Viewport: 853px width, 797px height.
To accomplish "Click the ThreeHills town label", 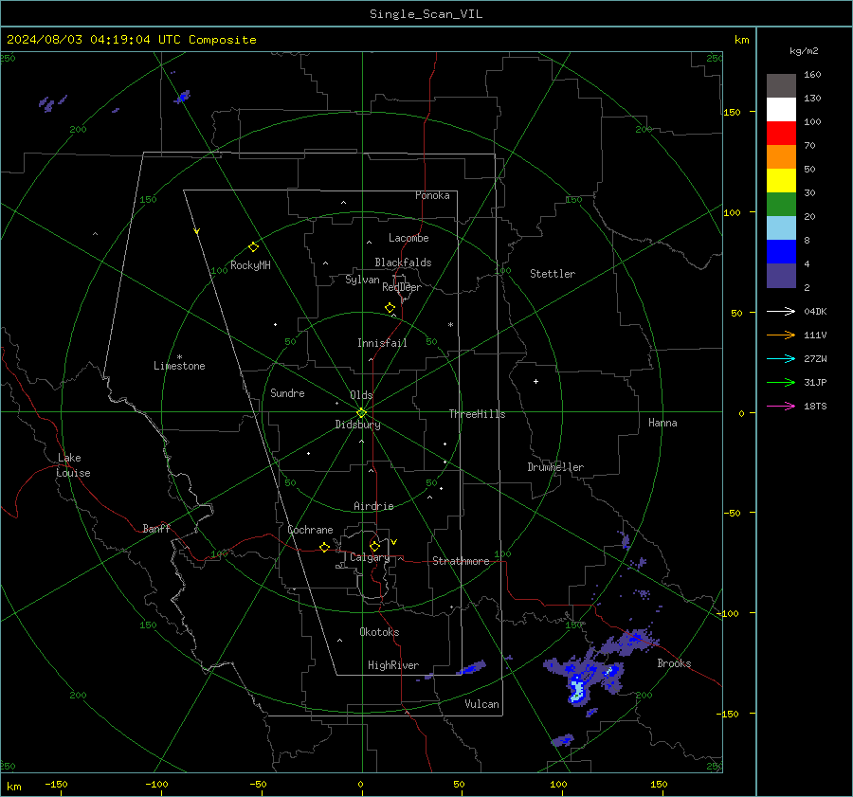I will pos(477,414).
